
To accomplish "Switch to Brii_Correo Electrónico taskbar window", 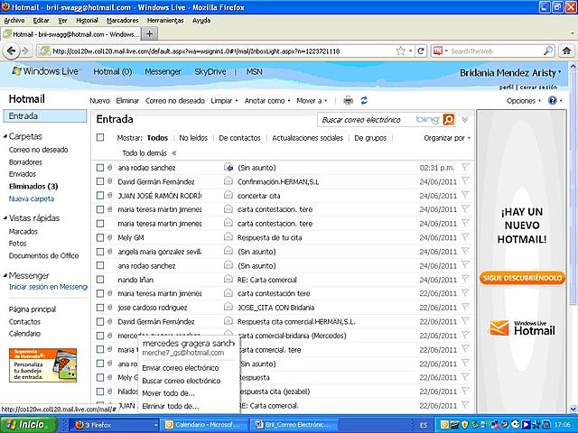I will 295,425.
